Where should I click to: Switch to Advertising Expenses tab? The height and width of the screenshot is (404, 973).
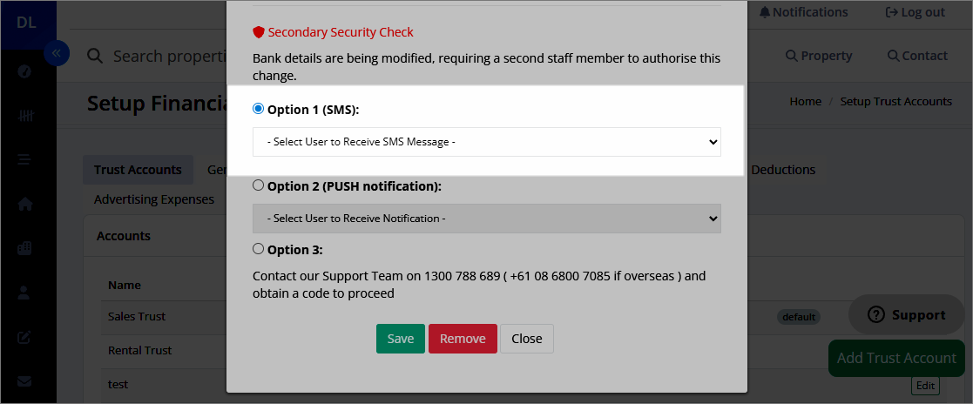point(154,200)
